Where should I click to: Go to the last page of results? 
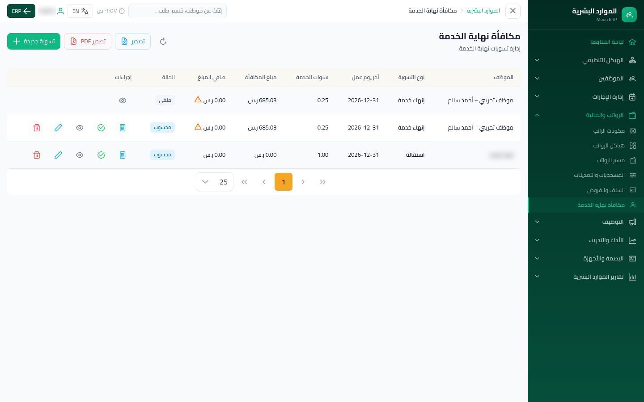[x=244, y=182]
